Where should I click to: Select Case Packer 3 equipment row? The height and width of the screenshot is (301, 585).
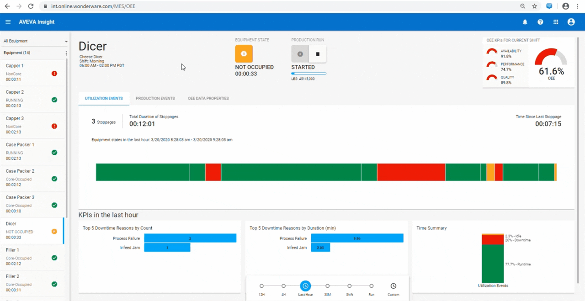[x=32, y=205]
